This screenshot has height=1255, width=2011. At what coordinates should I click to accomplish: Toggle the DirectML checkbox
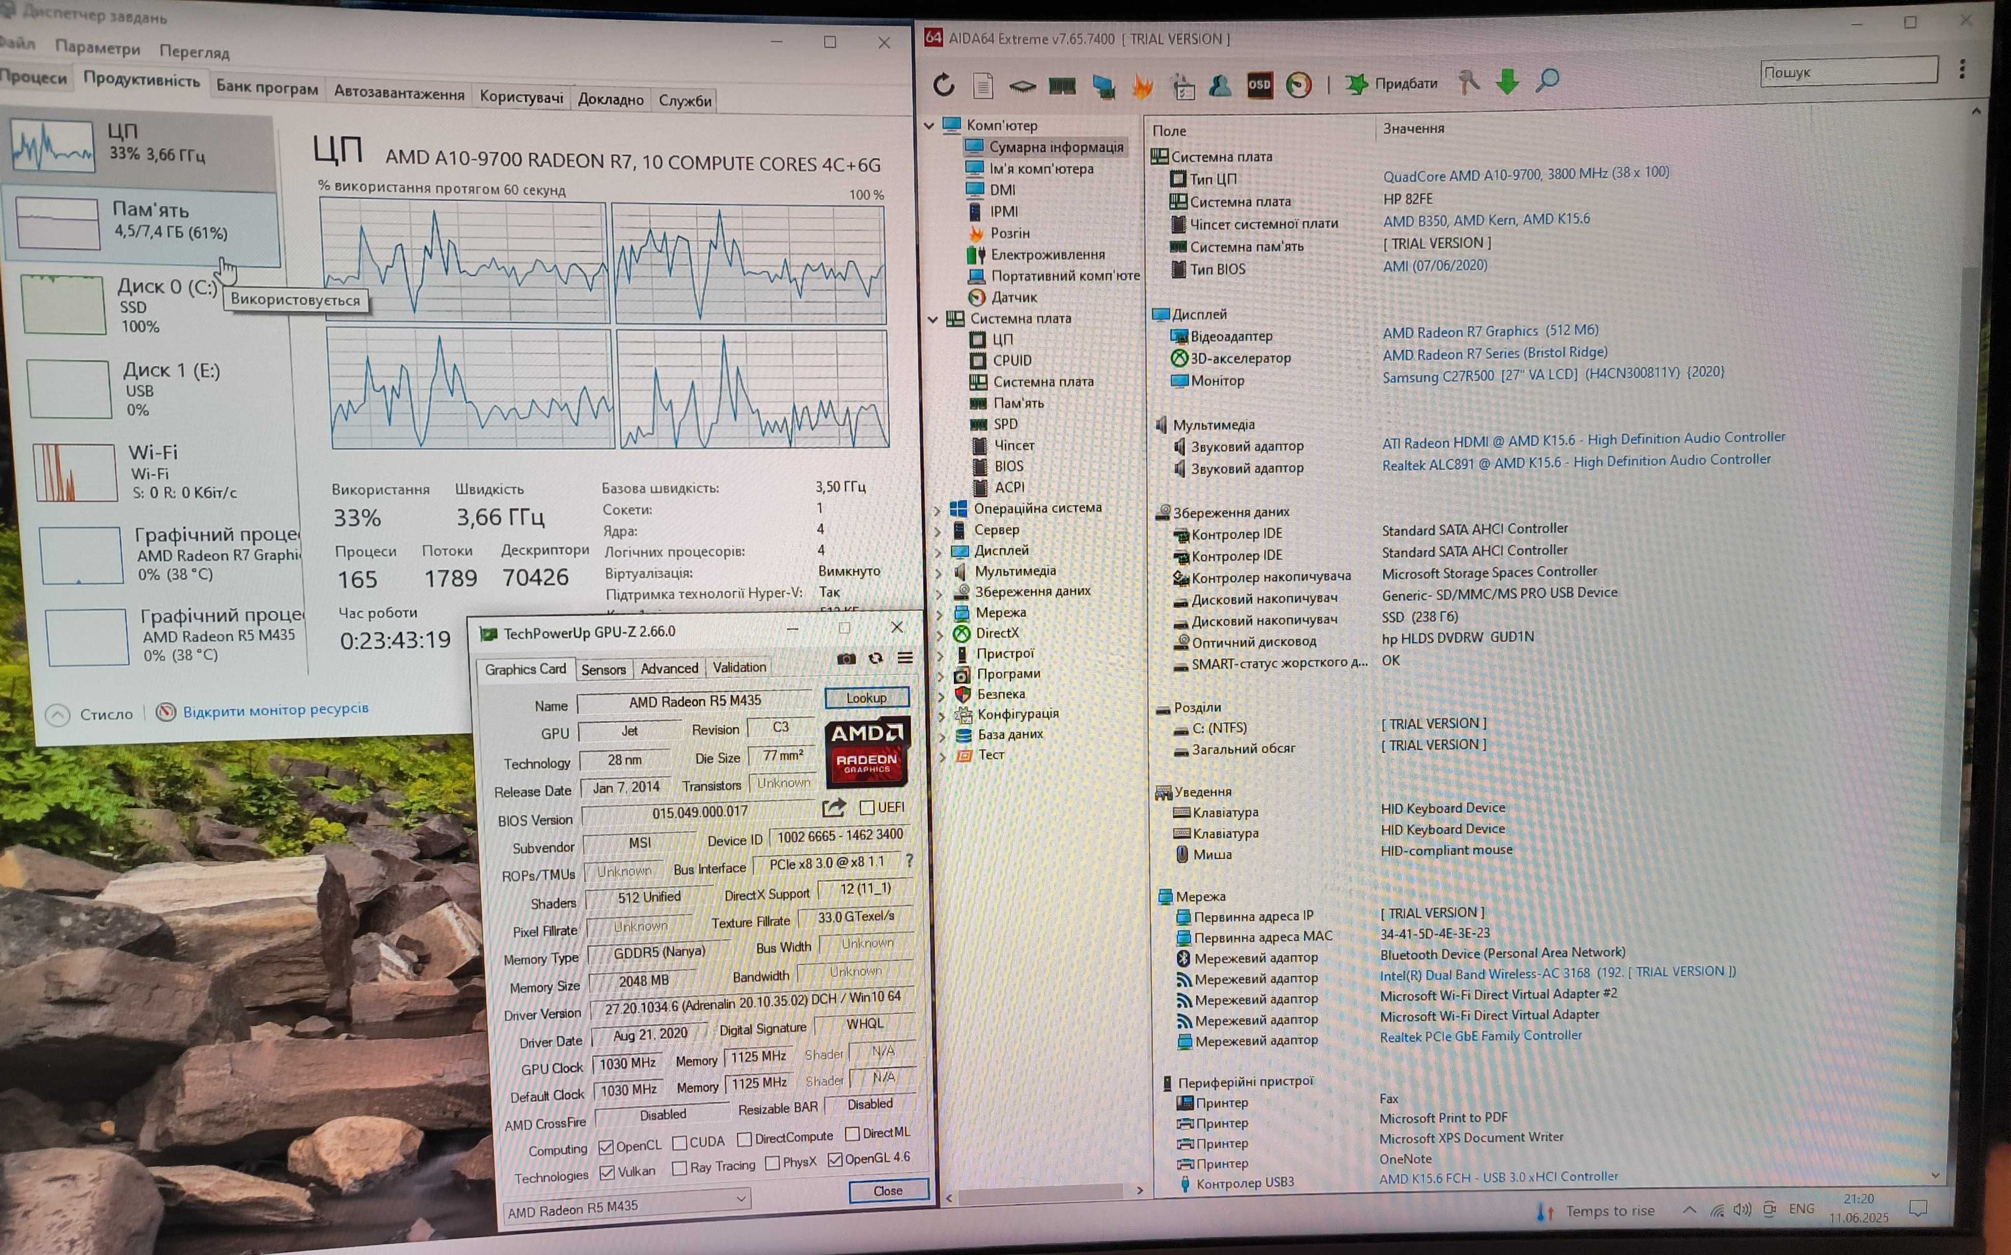tap(852, 1133)
